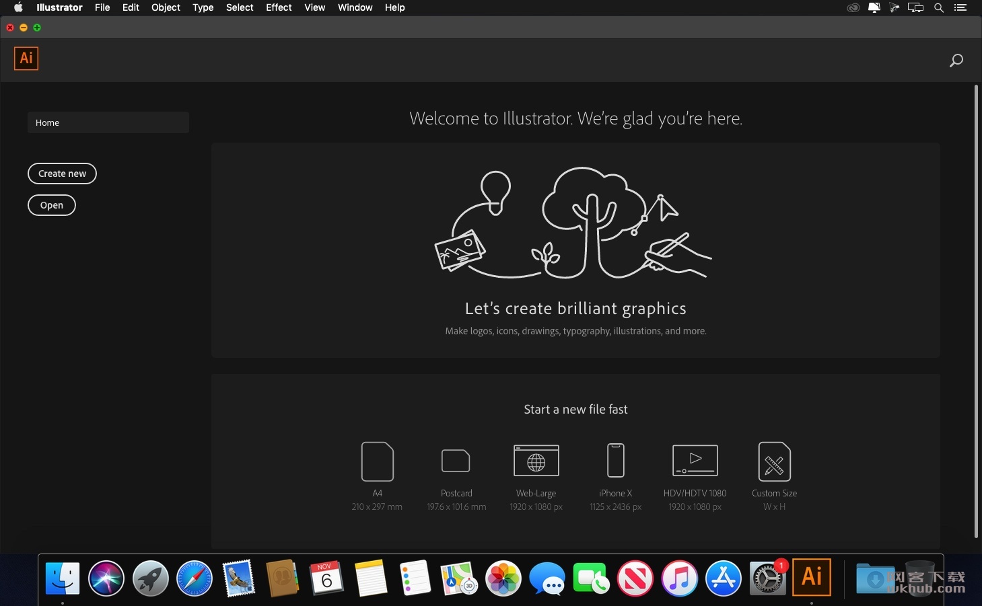Open System Preferences gear in dock

[x=767, y=578]
